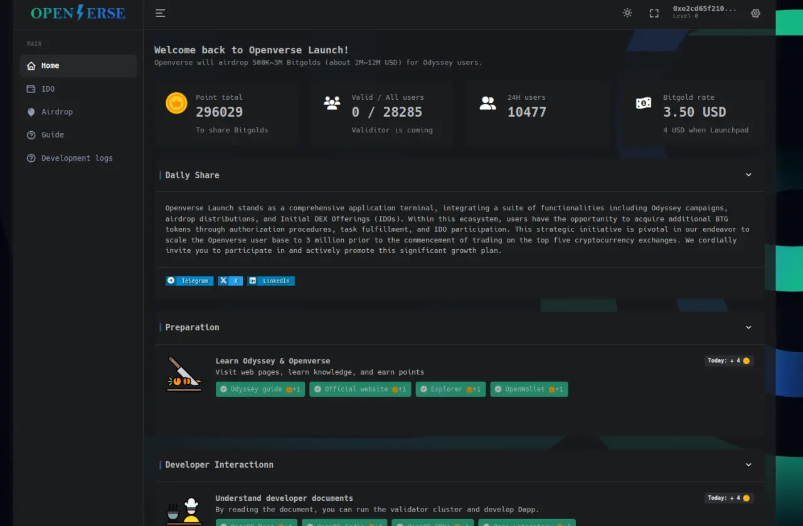Click the Odyssey guide +1 task button
The height and width of the screenshot is (526, 803).
pyautogui.click(x=260, y=389)
